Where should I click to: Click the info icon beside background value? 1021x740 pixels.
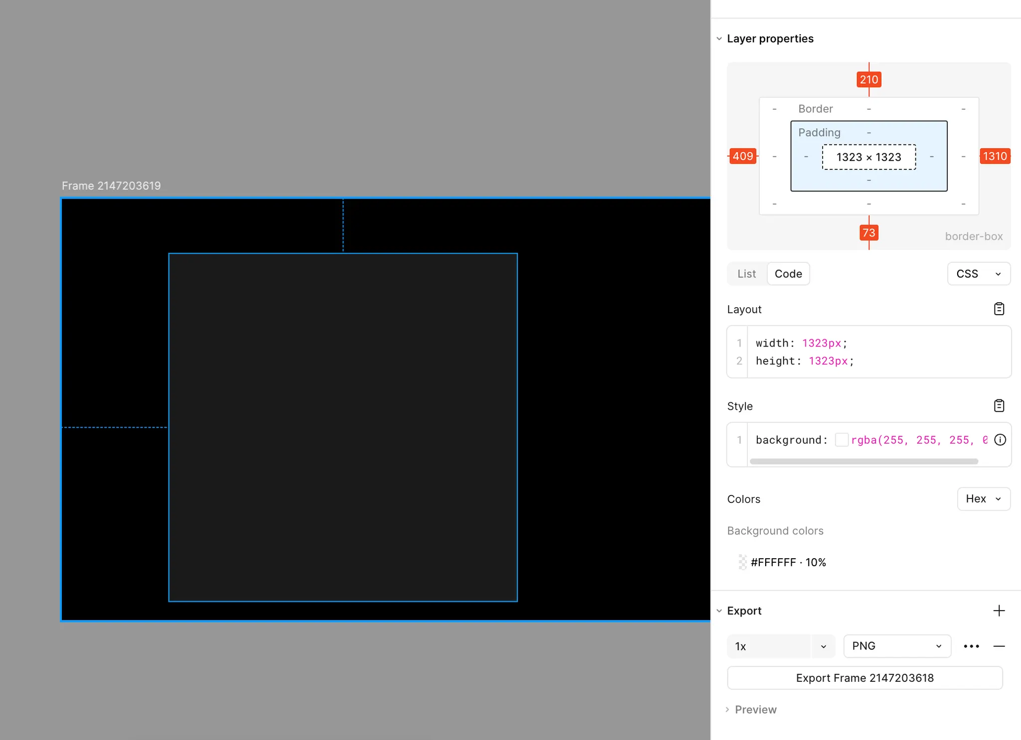[1000, 440]
